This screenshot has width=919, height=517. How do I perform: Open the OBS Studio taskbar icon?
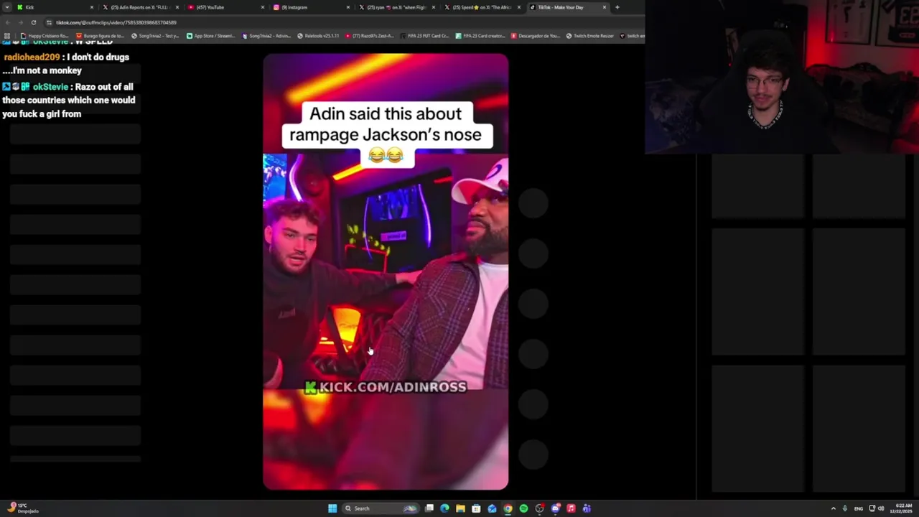pos(539,508)
